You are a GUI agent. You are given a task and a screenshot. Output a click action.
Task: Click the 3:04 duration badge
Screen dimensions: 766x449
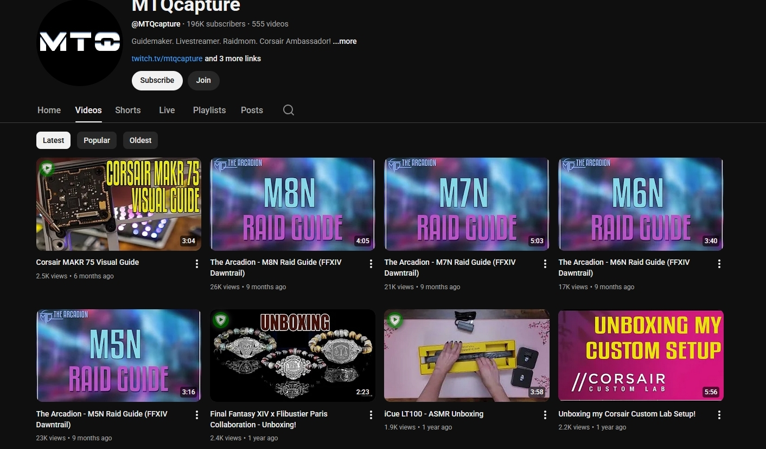(x=189, y=241)
